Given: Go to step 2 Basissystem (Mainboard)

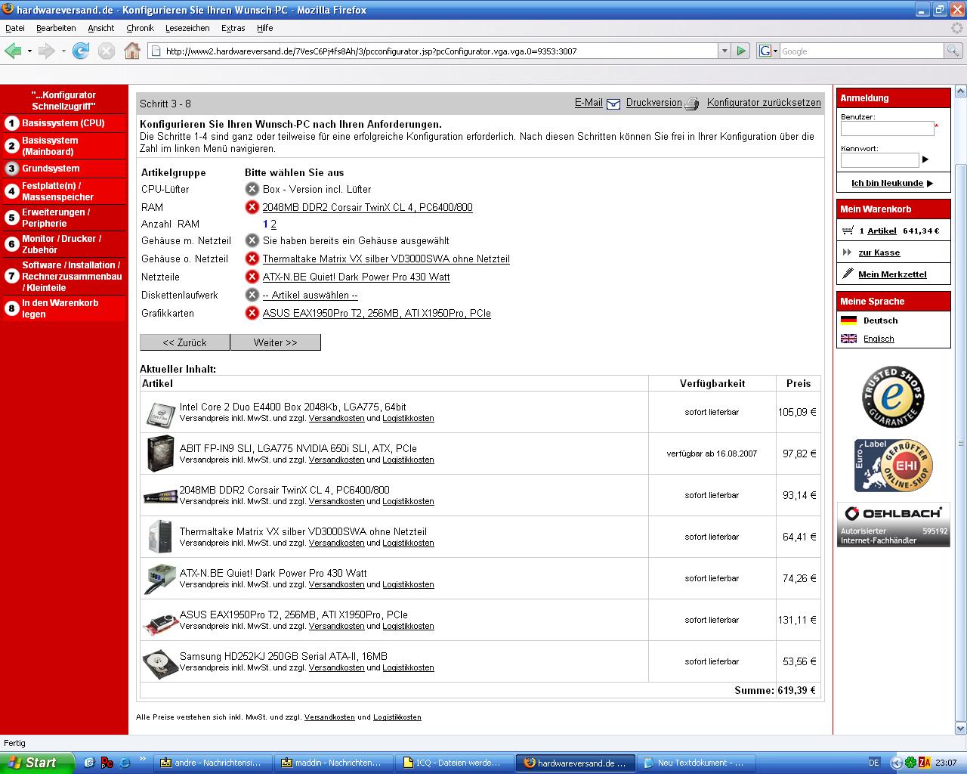Looking at the screenshot, I should 64,146.
